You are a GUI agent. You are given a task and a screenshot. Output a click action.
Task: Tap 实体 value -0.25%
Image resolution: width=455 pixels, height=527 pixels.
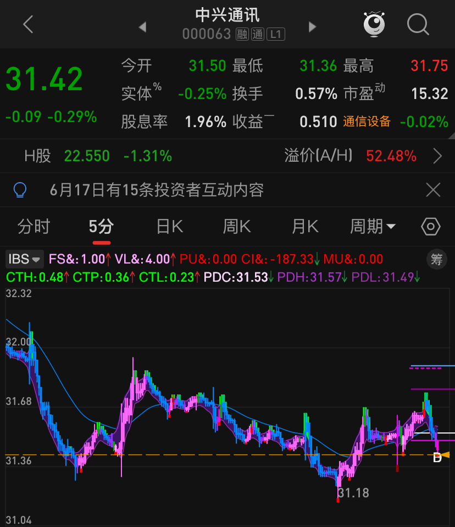(x=202, y=94)
